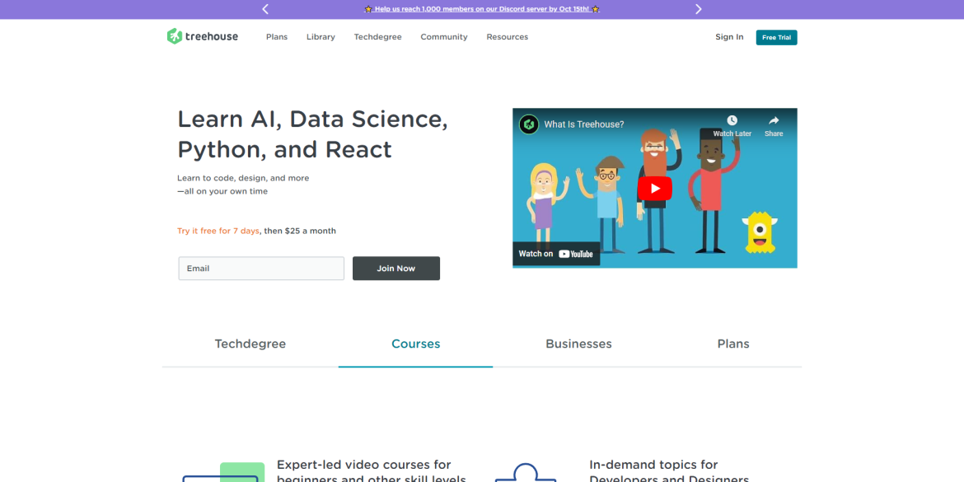Click the Share arrow icon on video
The image size is (964, 482).
(x=774, y=120)
